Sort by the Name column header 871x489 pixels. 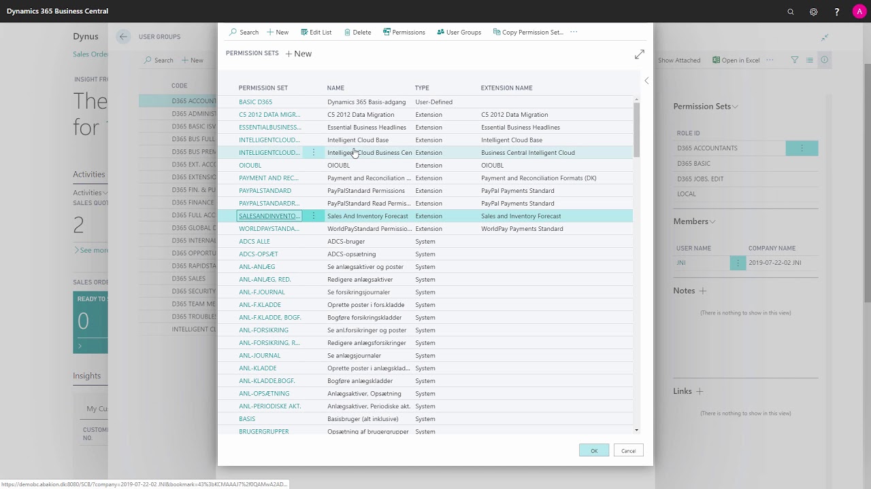(x=335, y=88)
